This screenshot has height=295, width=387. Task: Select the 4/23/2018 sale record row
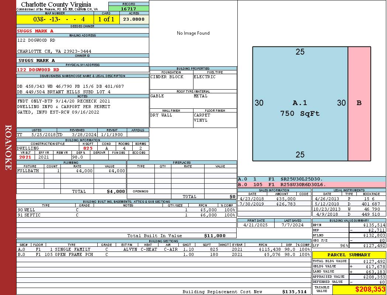point(273,199)
